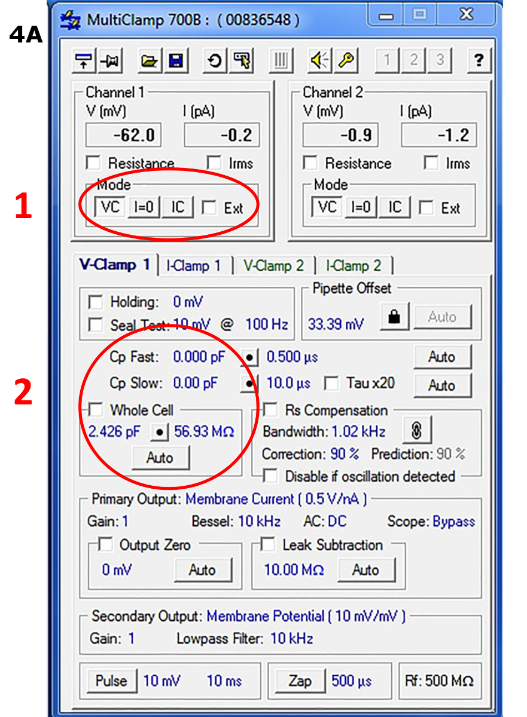
Task: Click the Zap 500 µs duration value
Action: click(352, 681)
